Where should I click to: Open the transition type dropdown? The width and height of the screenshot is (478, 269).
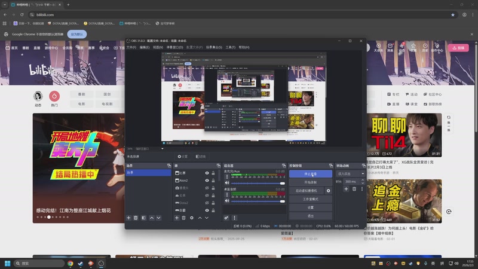(x=350, y=173)
